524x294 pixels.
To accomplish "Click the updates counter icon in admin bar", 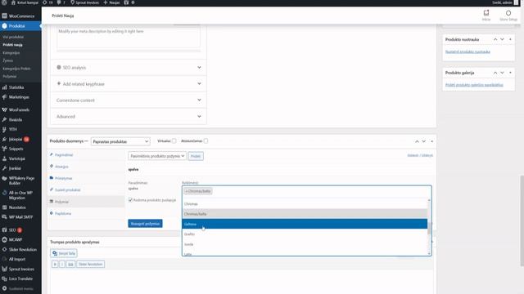I will coord(44,2).
